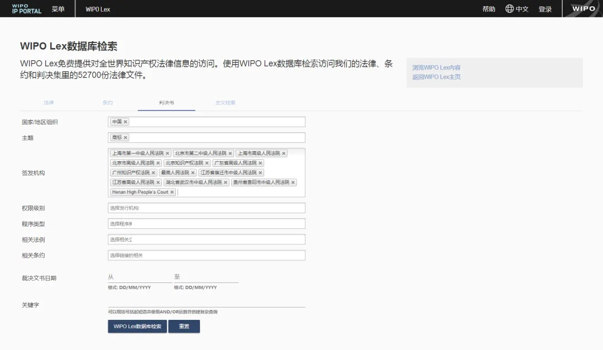Switch to the 法律 tab
This screenshot has height=350, width=603.
coord(49,103)
